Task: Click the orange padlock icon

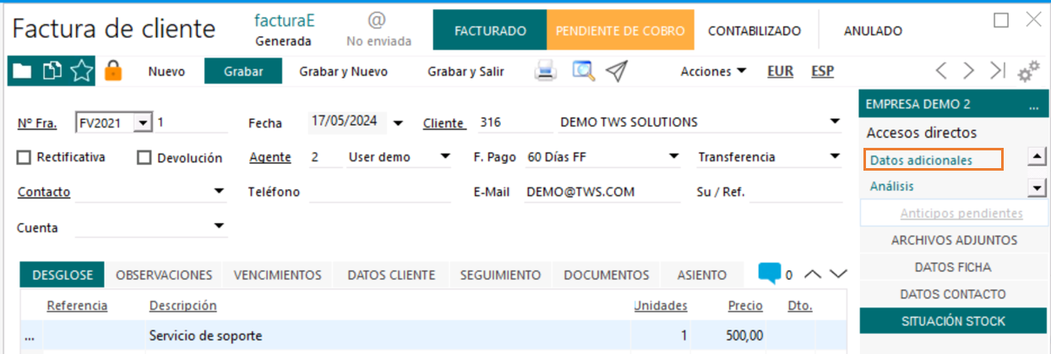Action: point(113,72)
